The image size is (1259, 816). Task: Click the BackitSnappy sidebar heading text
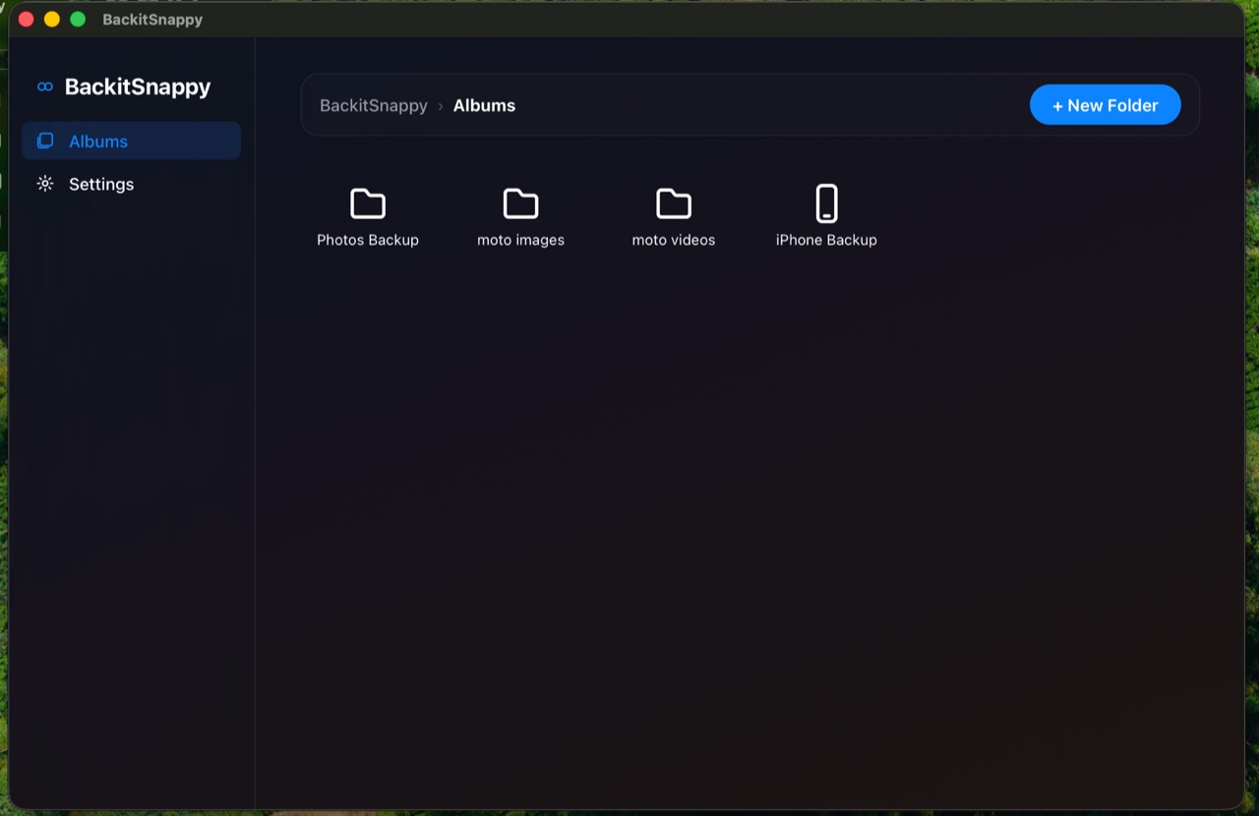[138, 87]
